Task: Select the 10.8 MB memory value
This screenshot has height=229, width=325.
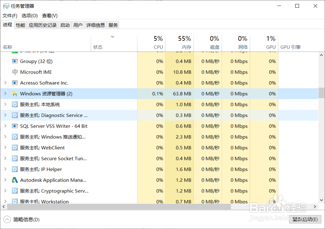Action: click(182, 72)
